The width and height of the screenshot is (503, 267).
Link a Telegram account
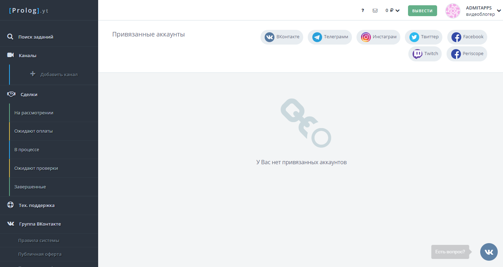coord(330,37)
